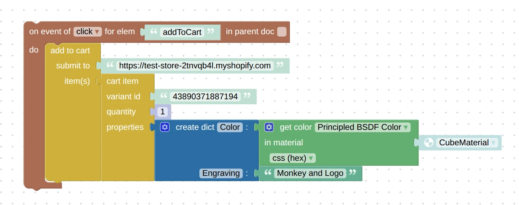Click closing quote icon after Monkey and Logo
Image resolution: width=519 pixels, height=205 pixels.
(x=353, y=173)
